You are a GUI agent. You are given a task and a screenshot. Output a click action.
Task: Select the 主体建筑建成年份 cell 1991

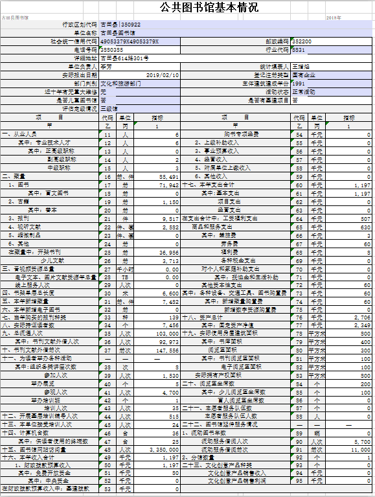332,84
